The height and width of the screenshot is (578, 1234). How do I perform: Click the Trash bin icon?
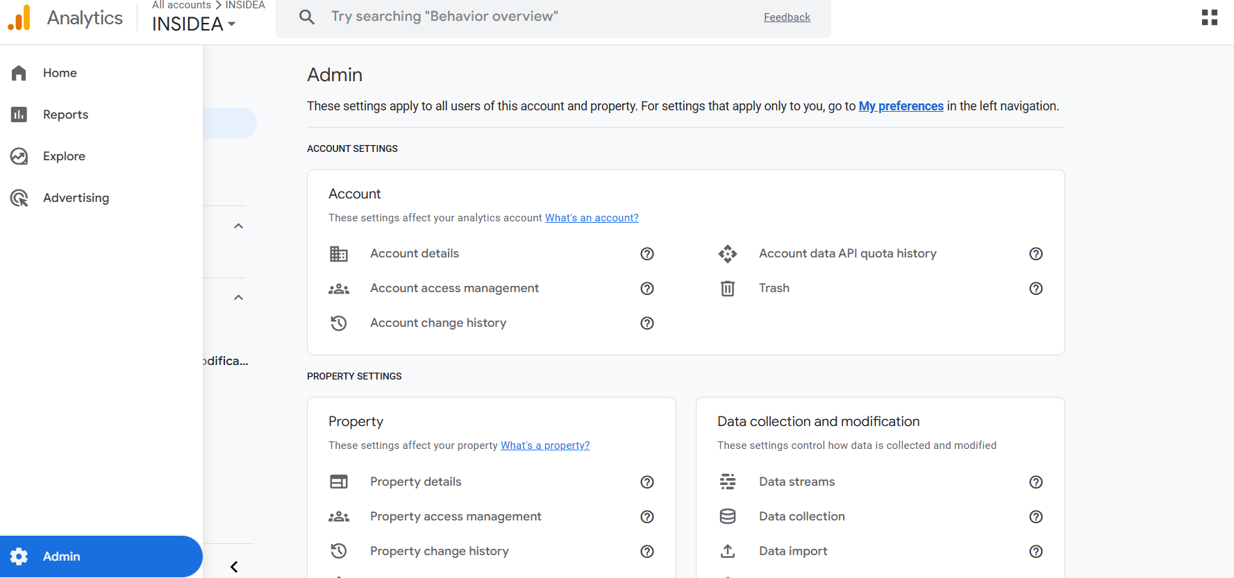(x=728, y=289)
